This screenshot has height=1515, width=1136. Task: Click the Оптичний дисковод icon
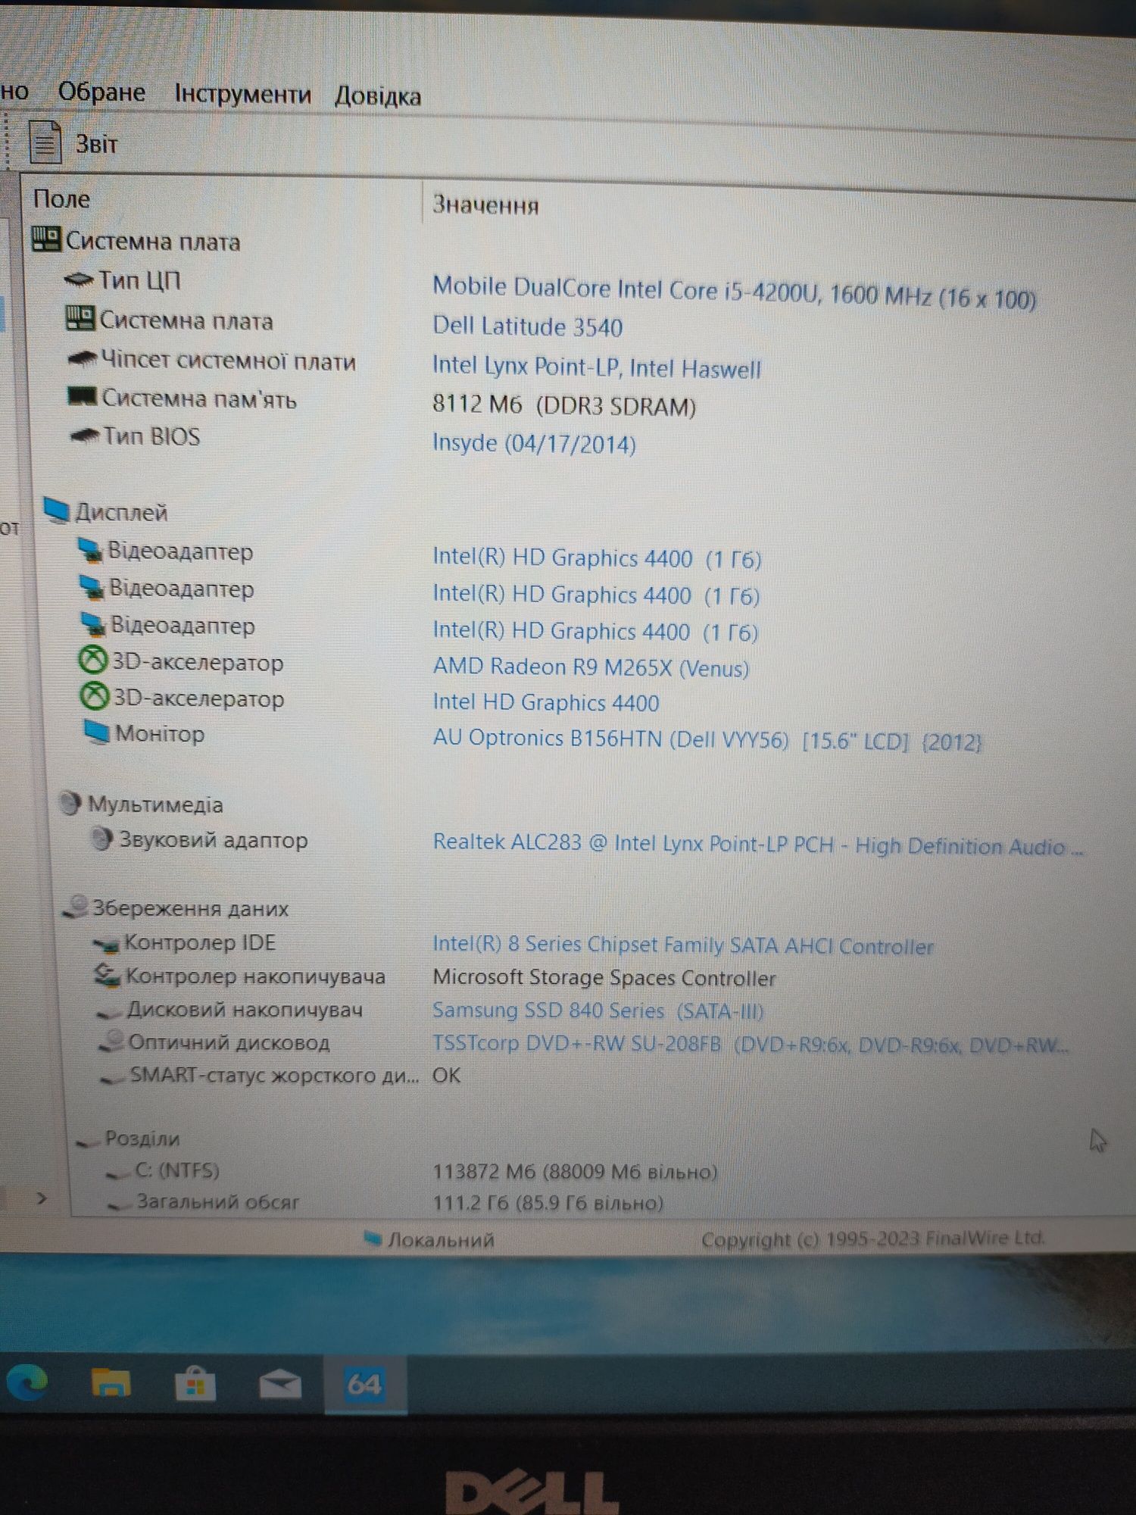tap(111, 1042)
